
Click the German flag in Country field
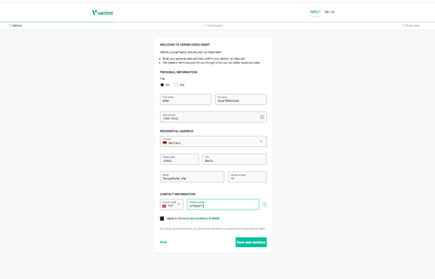(165, 143)
